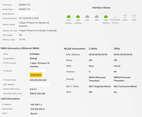Click secondary DNS server 208.67.220.220
The height and width of the screenshot is (117, 142).
(37, 93)
